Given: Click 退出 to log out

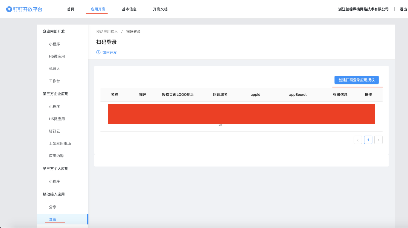Looking at the screenshot, I should pos(403,9).
